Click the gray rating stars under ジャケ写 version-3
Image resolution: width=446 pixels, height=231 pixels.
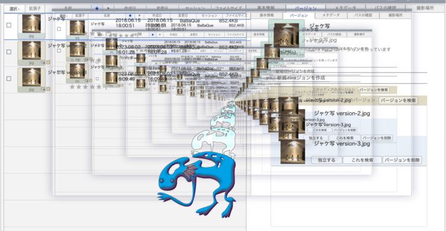pyautogui.click(x=86, y=87)
